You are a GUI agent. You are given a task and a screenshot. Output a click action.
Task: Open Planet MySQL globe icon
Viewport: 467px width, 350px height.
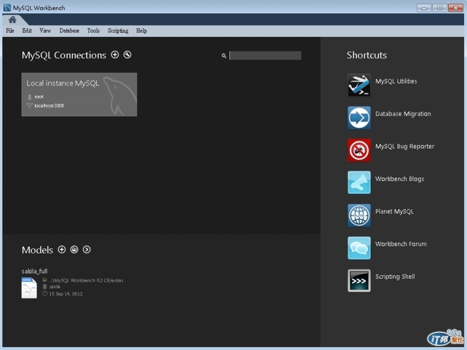(x=359, y=215)
